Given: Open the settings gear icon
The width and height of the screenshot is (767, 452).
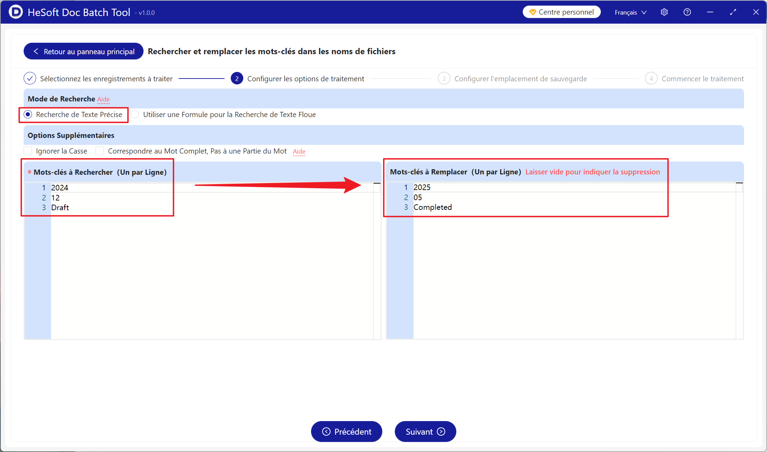Looking at the screenshot, I should pos(664,12).
